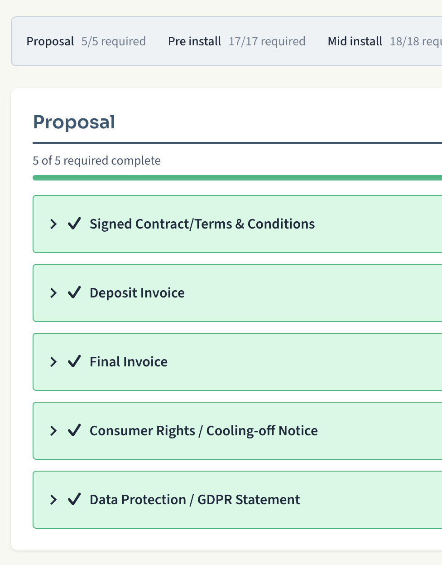Click the Consumer Rights checkmark icon
The height and width of the screenshot is (565, 442).
pos(74,430)
